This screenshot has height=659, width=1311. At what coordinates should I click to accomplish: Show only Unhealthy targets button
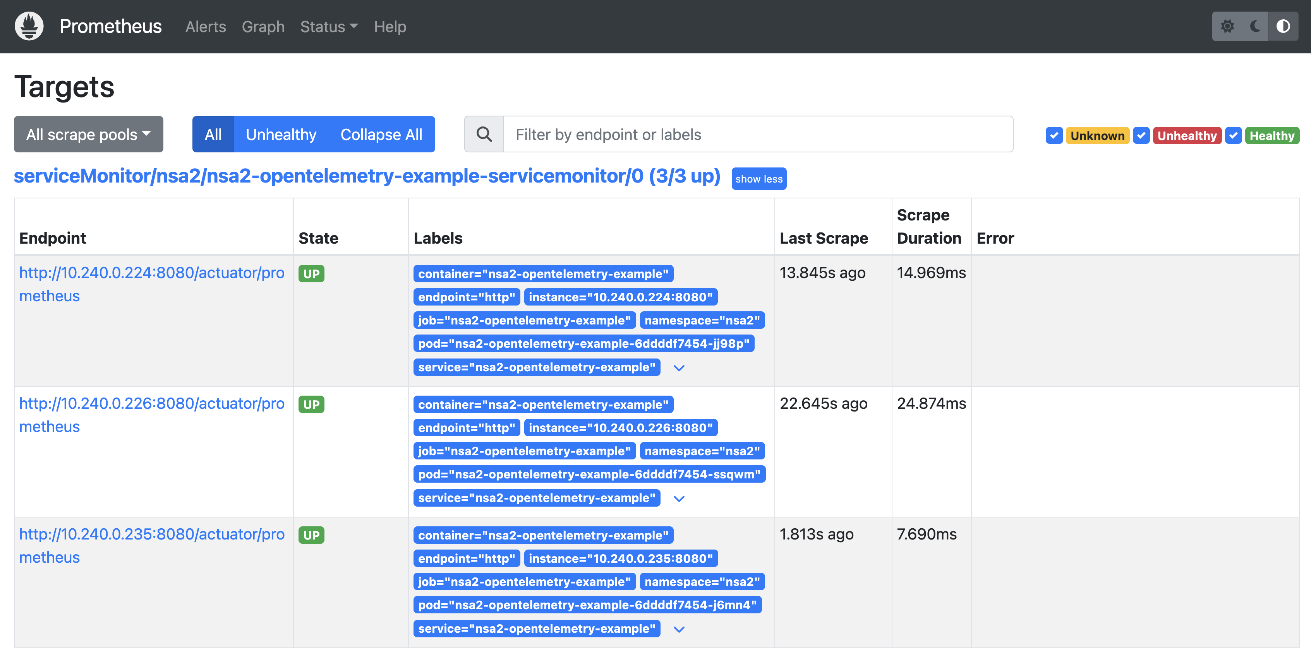point(281,134)
